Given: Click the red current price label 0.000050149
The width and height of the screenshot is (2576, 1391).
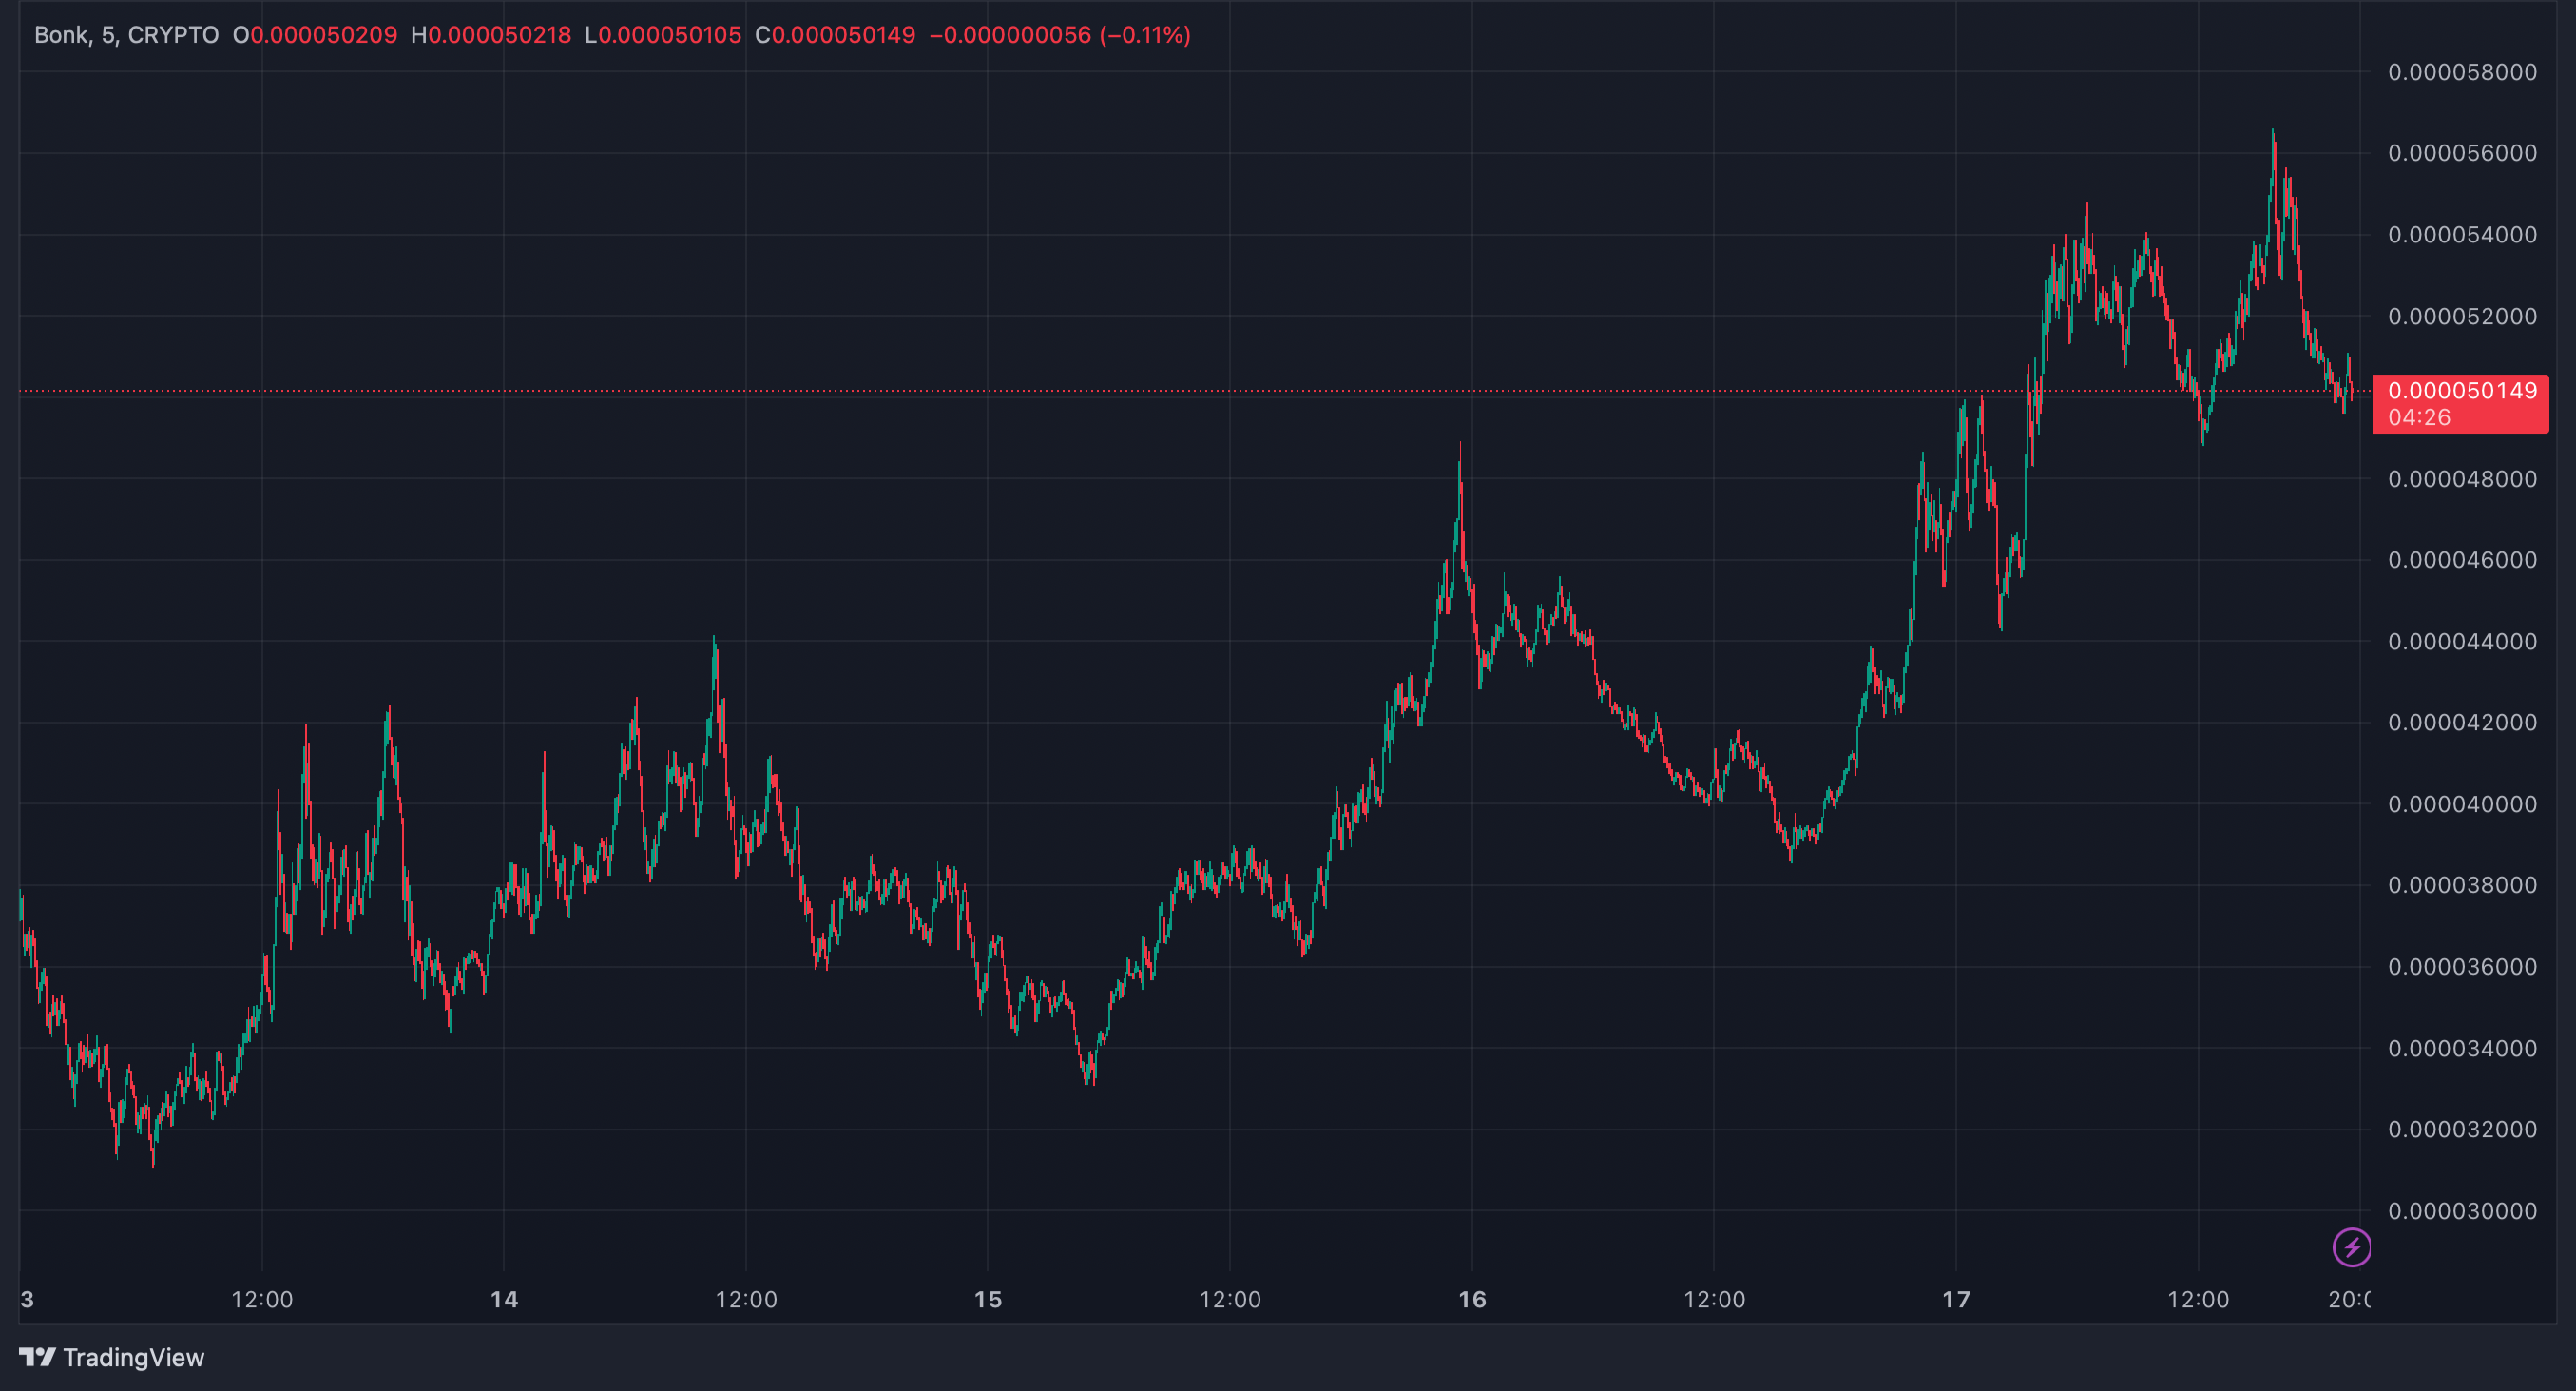Looking at the screenshot, I should pos(2461,391).
